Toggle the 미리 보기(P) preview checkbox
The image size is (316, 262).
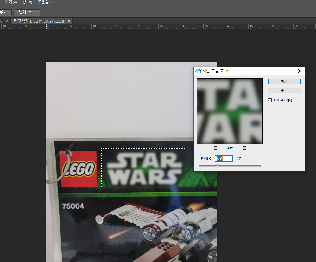pyautogui.click(x=269, y=100)
